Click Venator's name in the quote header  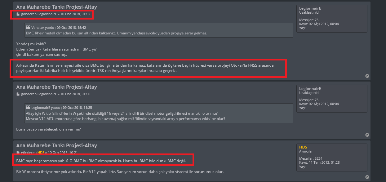[38, 28]
